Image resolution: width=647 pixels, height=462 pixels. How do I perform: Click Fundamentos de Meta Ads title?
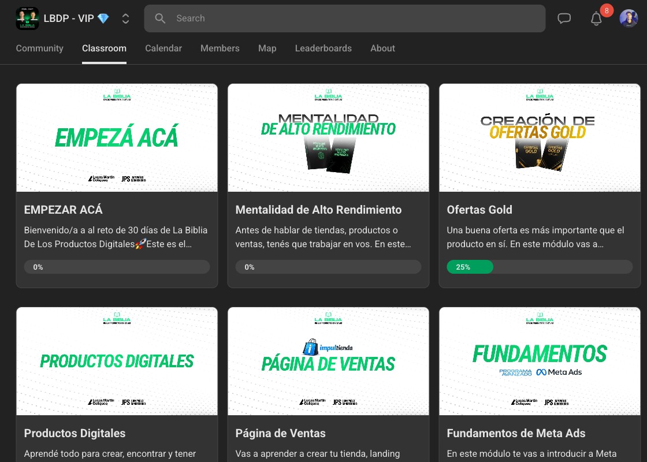516,433
